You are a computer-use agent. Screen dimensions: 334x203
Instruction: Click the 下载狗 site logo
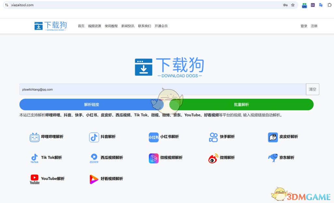(51, 26)
